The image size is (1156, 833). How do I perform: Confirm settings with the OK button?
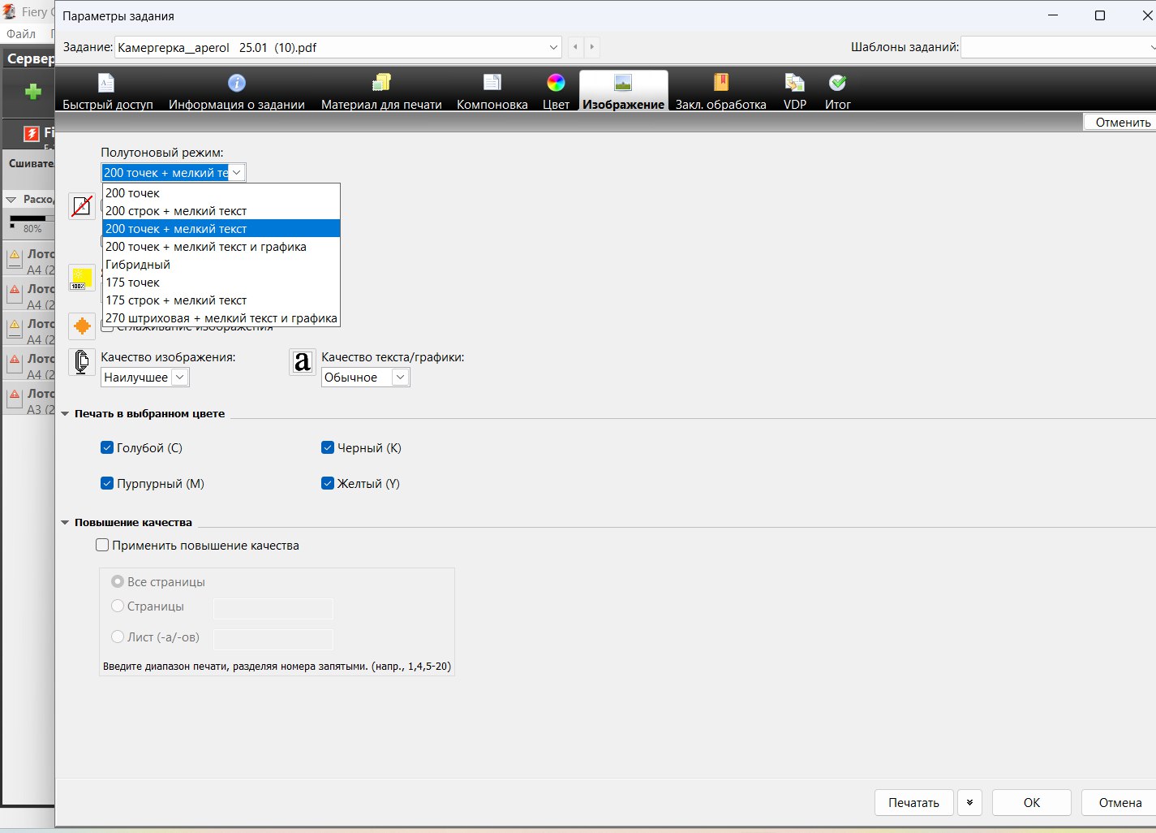1031,802
